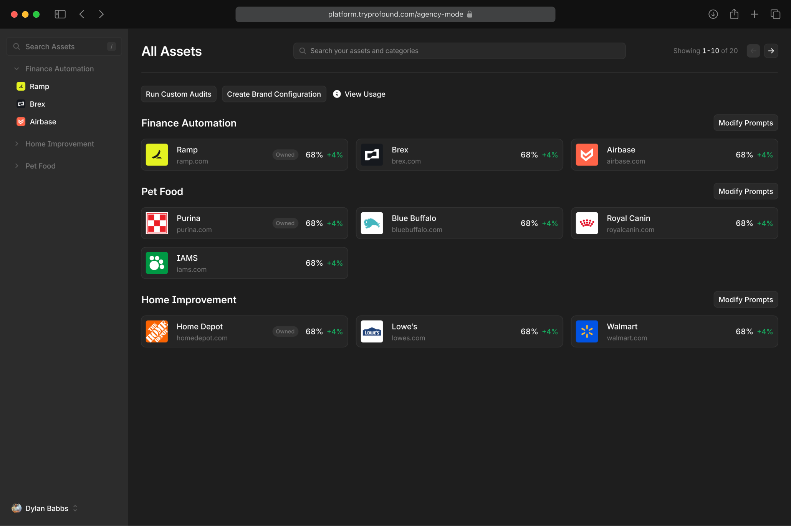Click the View Usage info icon
The height and width of the screenshot is (526, 791).
[337, 94]
